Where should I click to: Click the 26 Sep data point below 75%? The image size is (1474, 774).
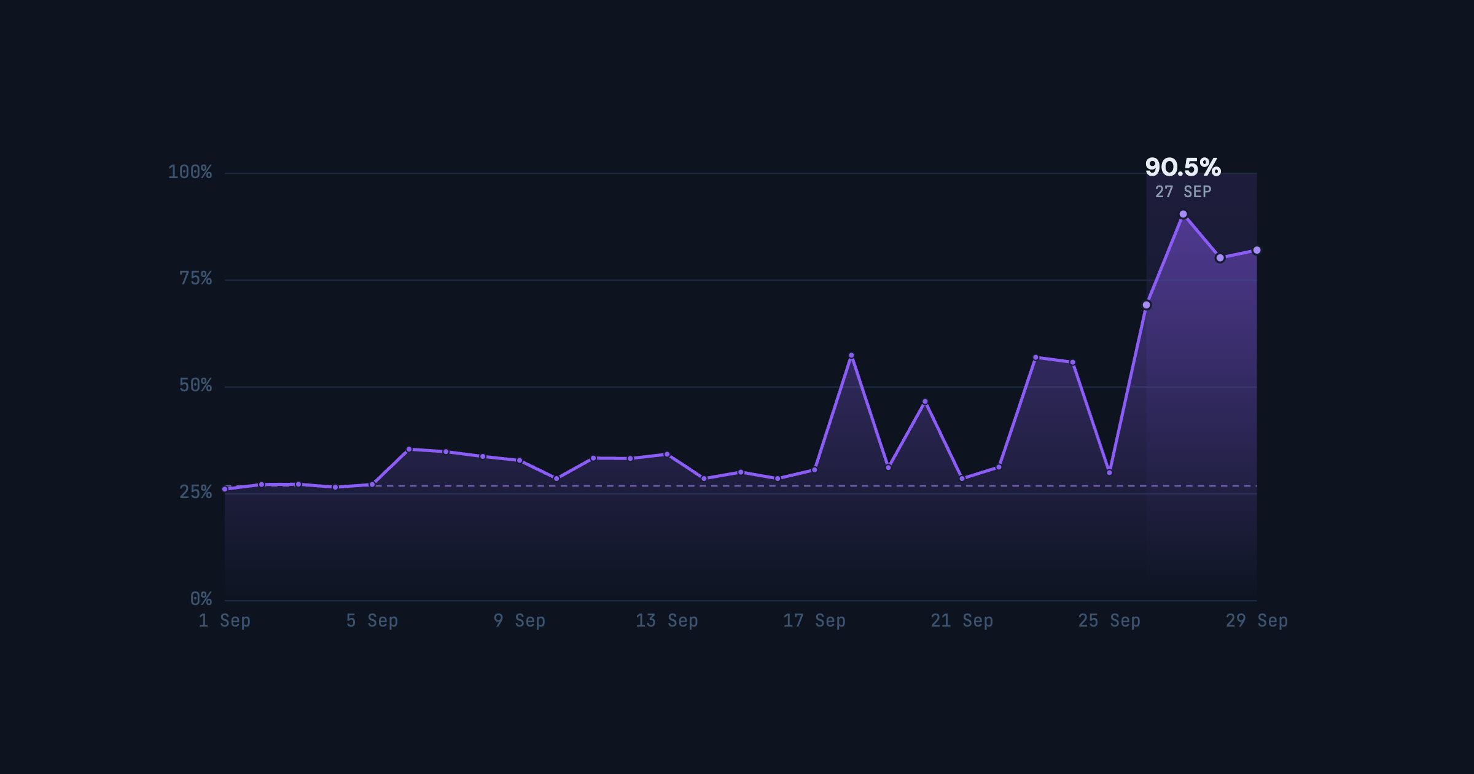tap(1146, 305)
